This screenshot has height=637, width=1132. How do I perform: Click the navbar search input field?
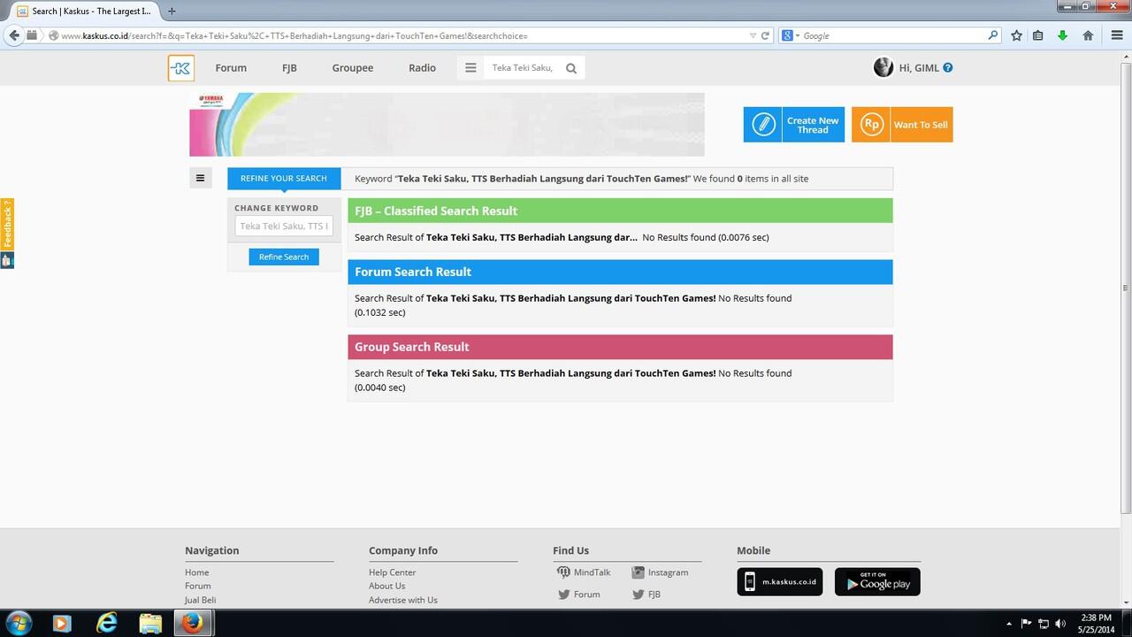click(523, 68)
